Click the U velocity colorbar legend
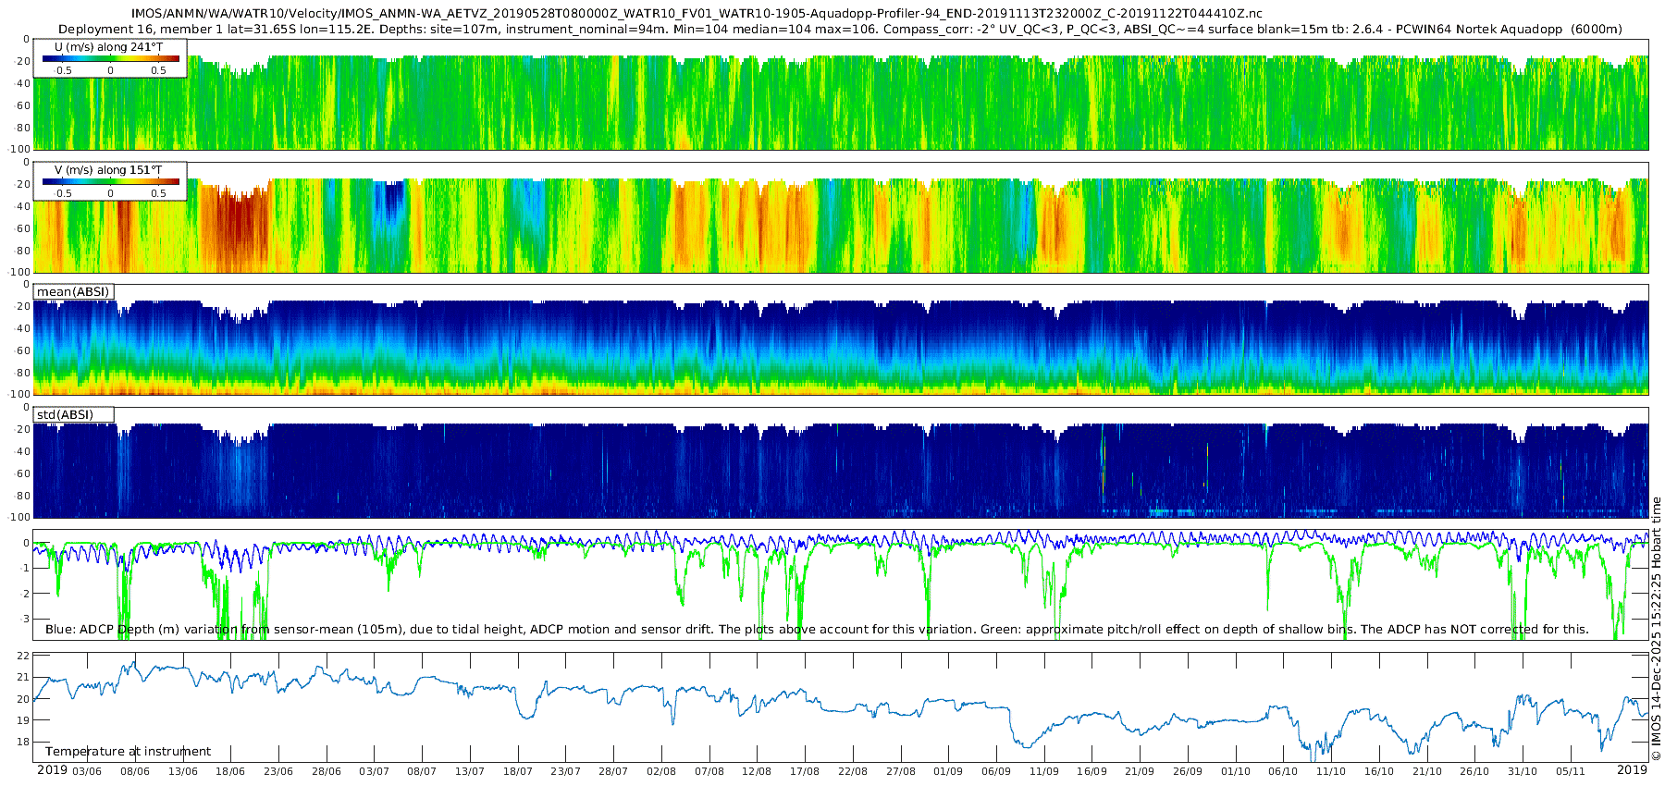This screenshot has width=1665, height=786. tap(110, 58)
